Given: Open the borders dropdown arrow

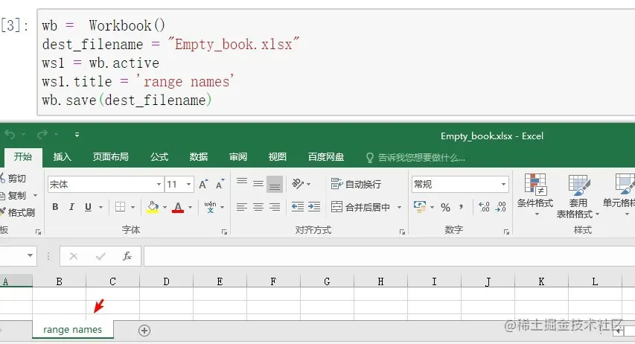Looking at the screenshot, I should (133, 208).
